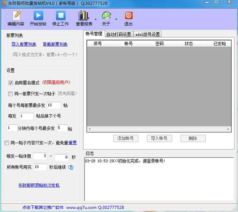The width and height of the screenshot is (238, 212).
Task: Click the 删除 button
Action: pyautogui.click(x=193, y=138)
